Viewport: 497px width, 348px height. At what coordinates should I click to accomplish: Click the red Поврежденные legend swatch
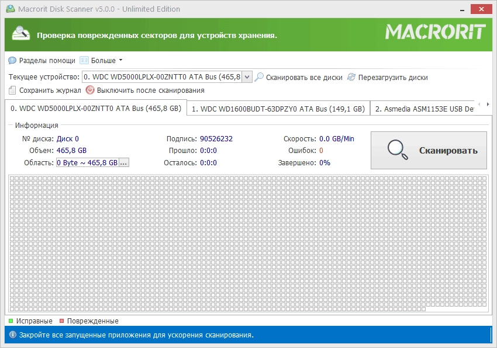pos(62,321)
